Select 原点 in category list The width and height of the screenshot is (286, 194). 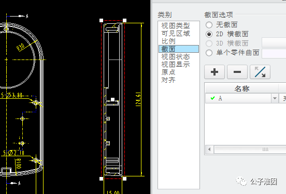[168, 72]
